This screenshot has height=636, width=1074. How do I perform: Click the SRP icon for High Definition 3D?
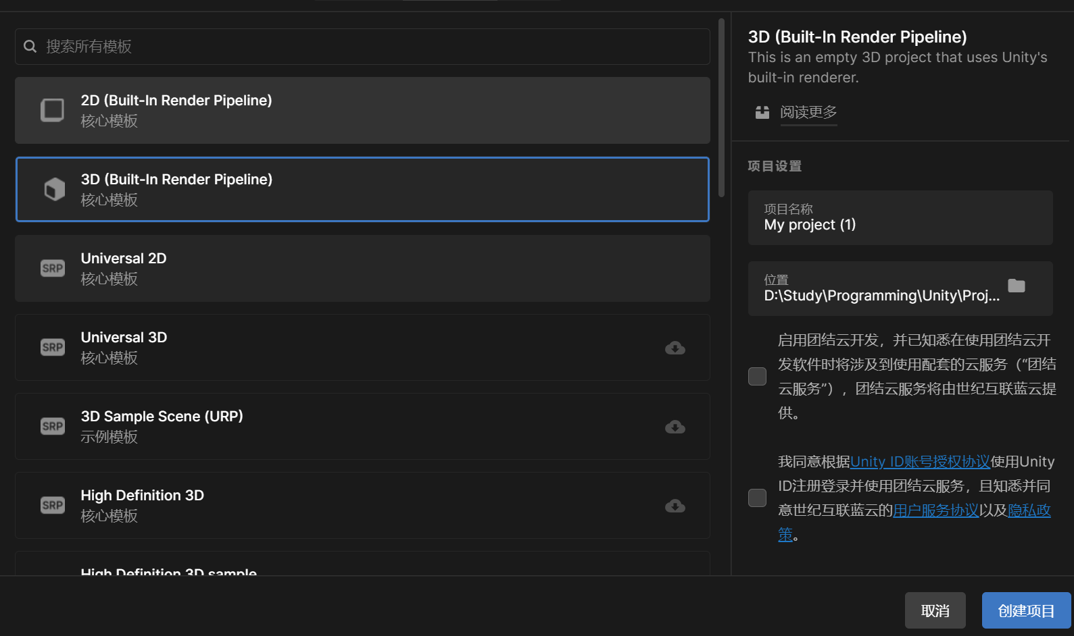(x=53, y=505)
